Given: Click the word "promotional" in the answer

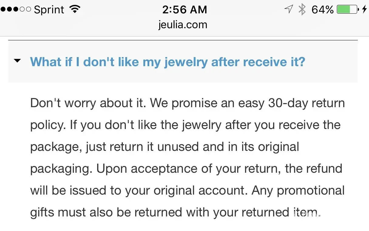Looking at the screenshot, I should point(311,191).
